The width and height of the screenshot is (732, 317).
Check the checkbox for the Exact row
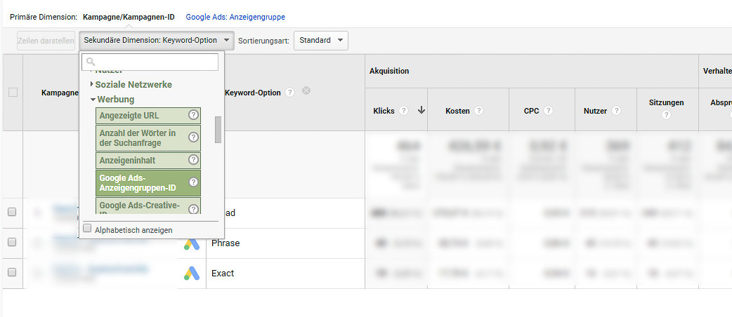click(12, 272)
